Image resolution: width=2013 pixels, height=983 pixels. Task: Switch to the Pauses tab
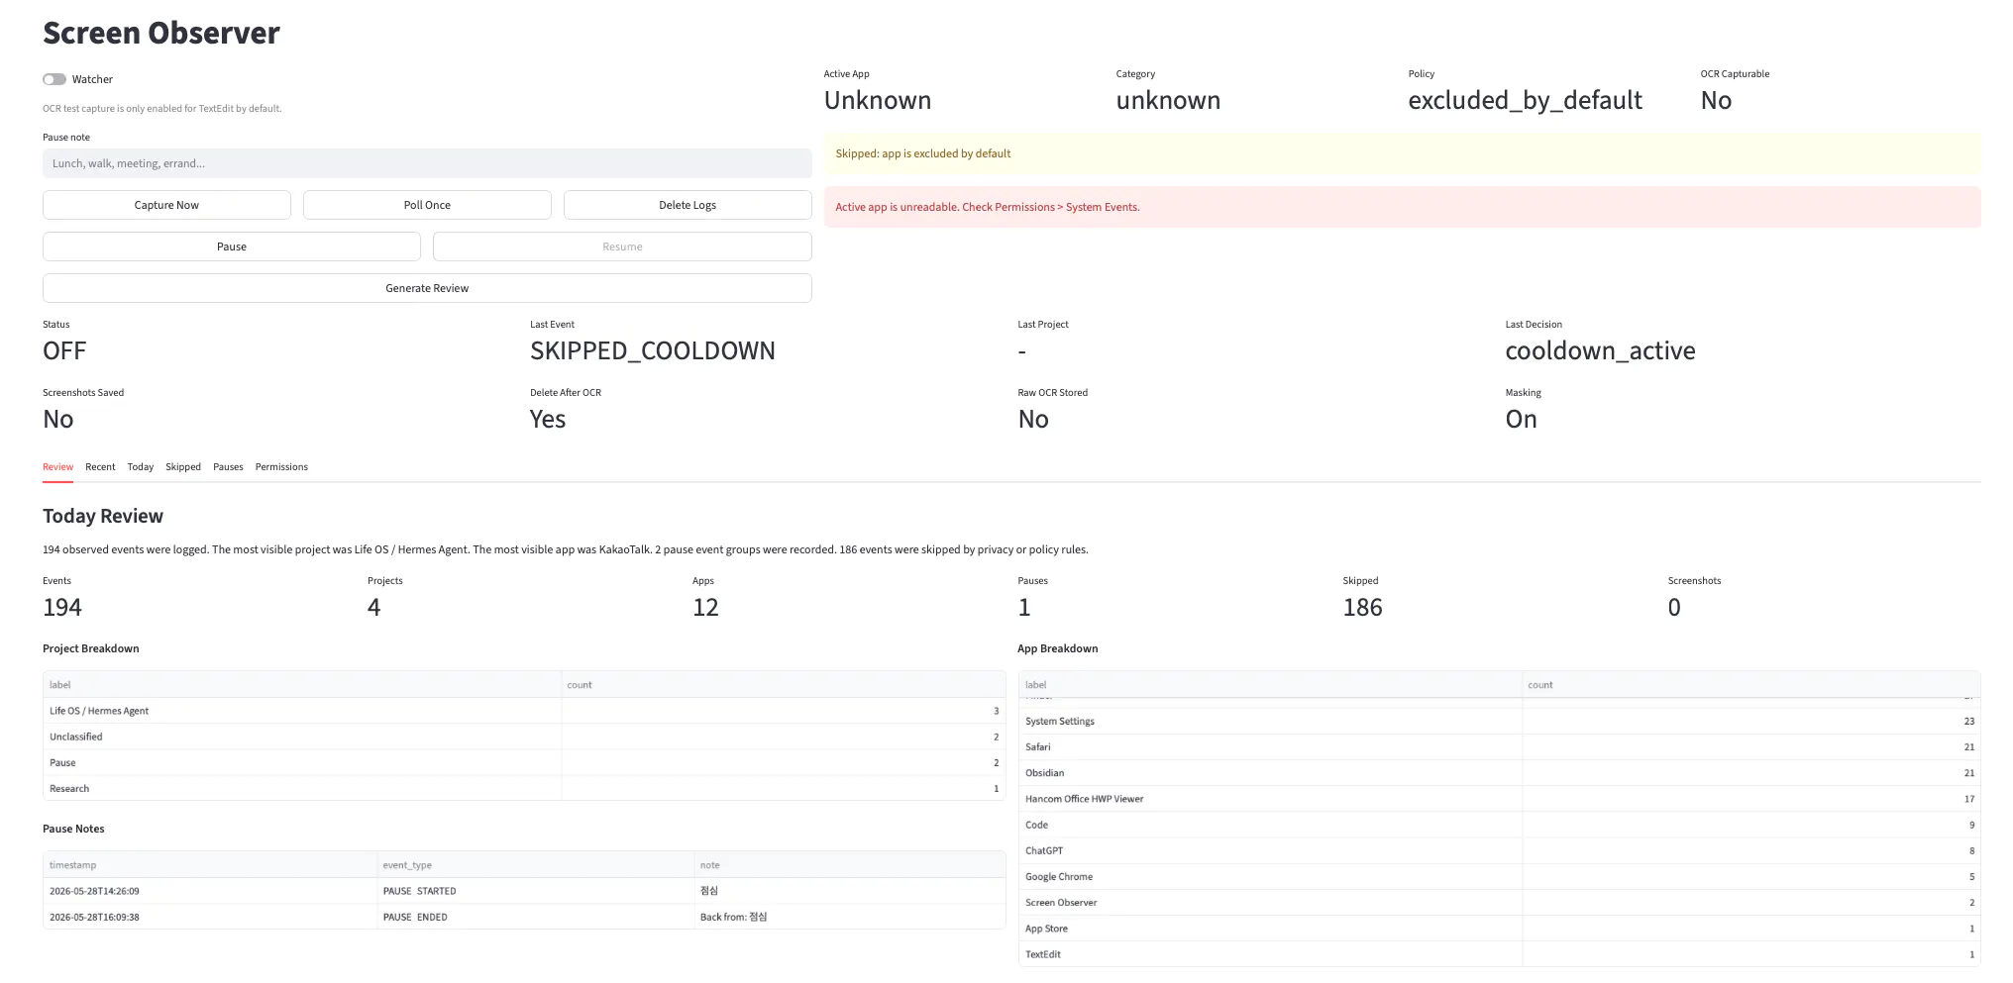point(228,467)
